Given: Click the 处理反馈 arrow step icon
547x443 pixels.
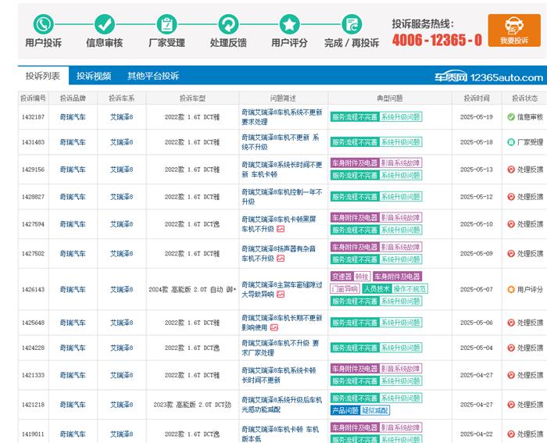Looking at the screenshot, I should [x=228, y=24].
